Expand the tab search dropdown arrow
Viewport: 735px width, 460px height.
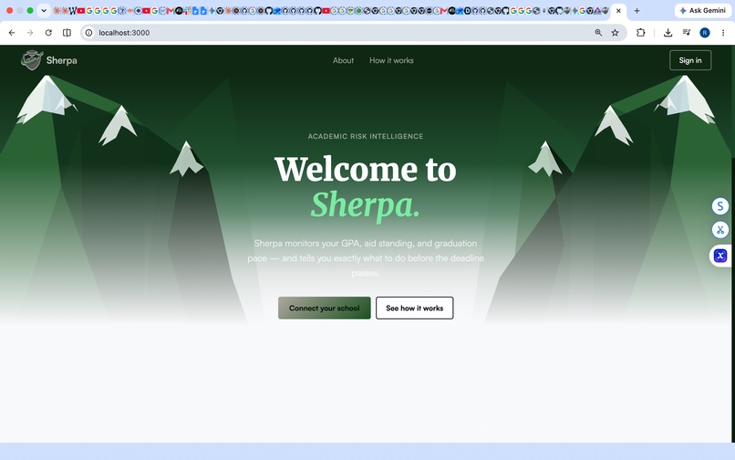click(44, 10)
